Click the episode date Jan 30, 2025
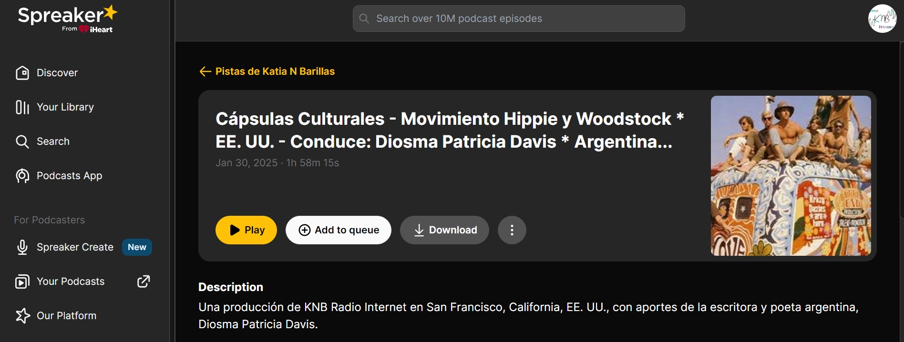The height and width of the screenshot is (342, 904). (247, 163)
